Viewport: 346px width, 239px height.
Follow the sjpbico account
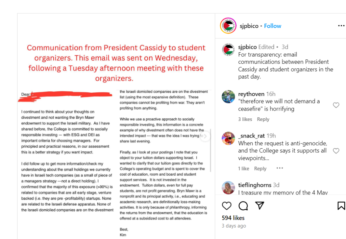coord(273,26)
